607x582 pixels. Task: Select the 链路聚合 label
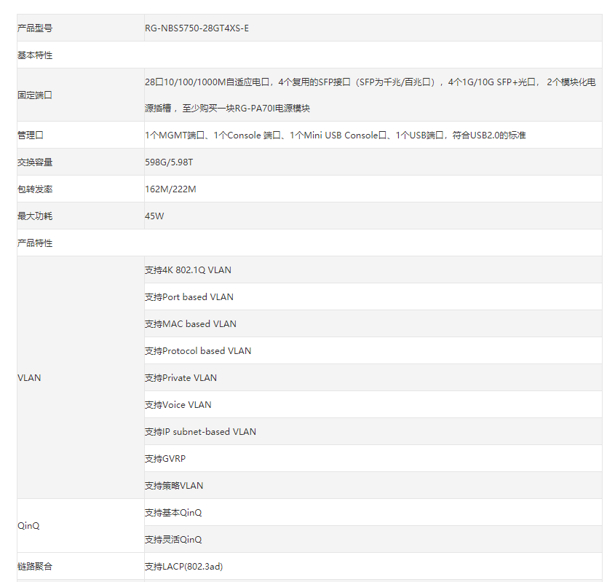[35, 567]
